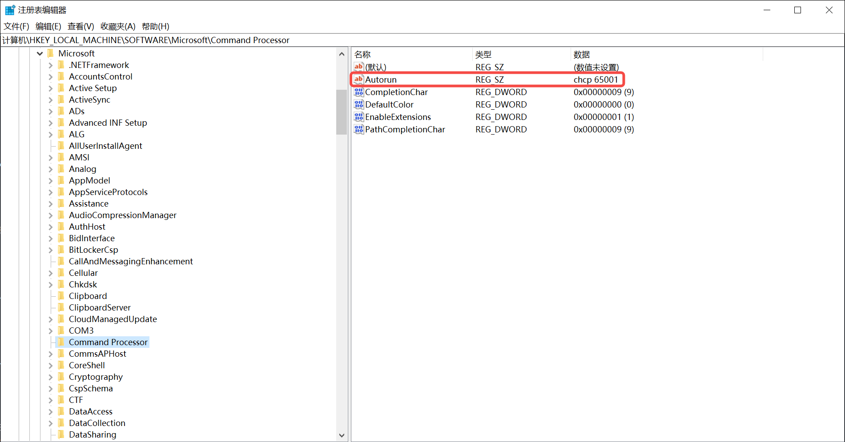This screenshot has height=442, width=845.
Task: Open the 收藏夹(A) menu
Action: [117, 26]
